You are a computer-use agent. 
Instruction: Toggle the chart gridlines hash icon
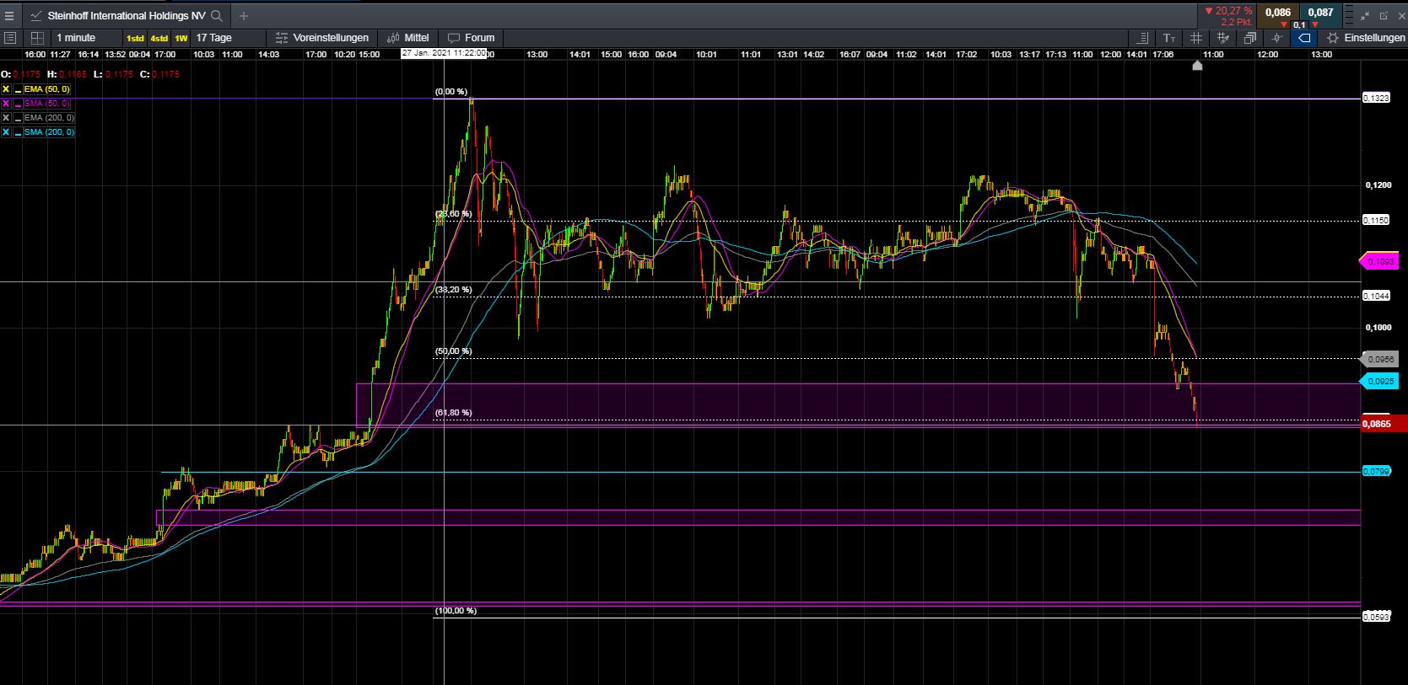(1196, 38)
